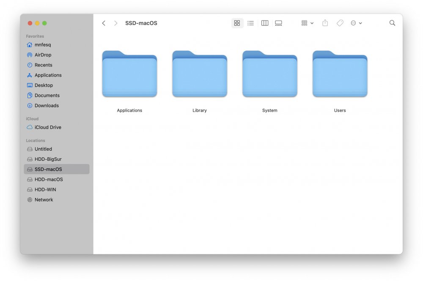Viewport: 423px width, 281px height.
Task: Open Applications in the Favorites sidebar
Action: [x=57, y=75]
